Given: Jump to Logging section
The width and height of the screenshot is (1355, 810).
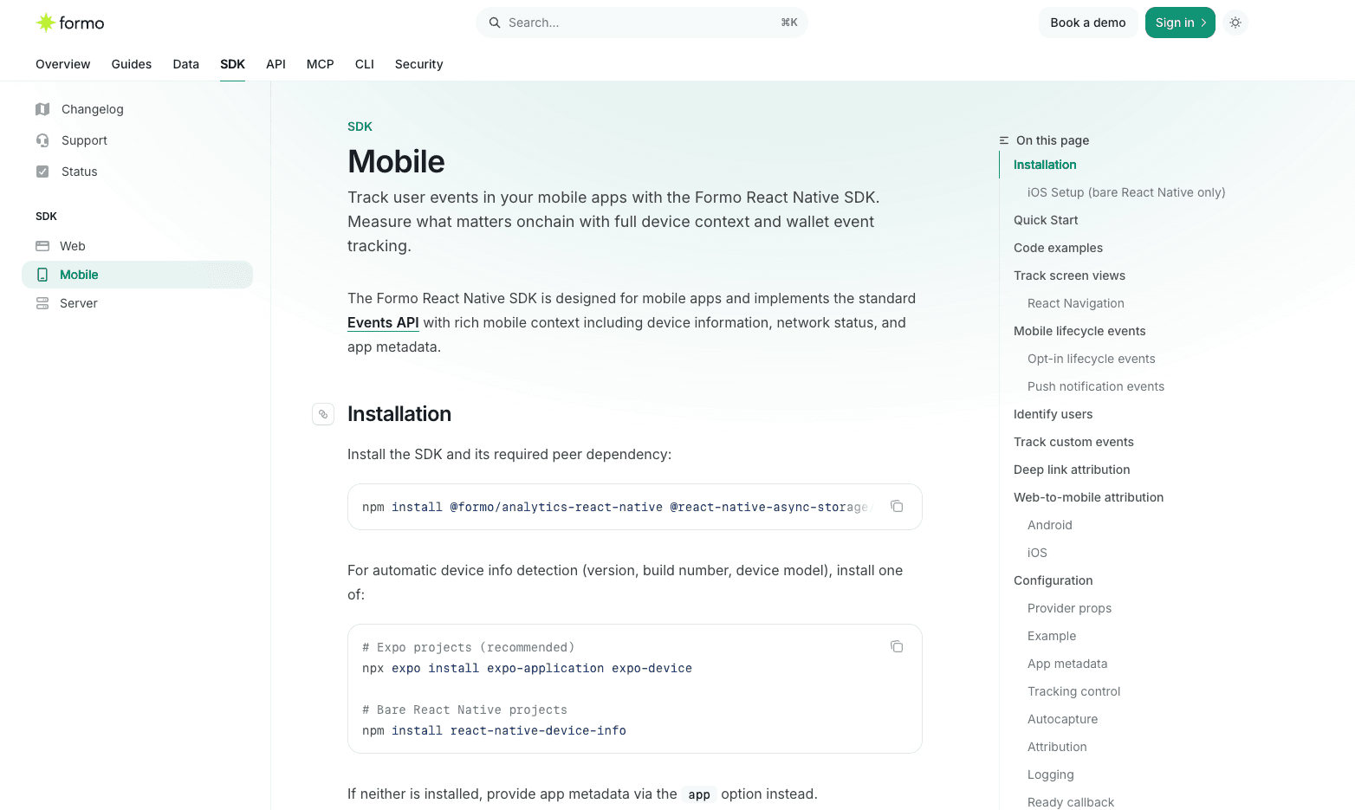Looking at the screenshot, I should pyautogui.click(x=1050, y=774).
